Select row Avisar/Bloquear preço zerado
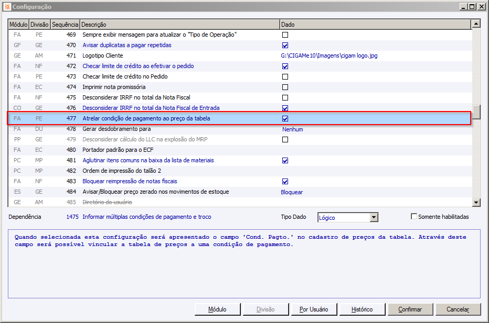Image resolution: width=489 pixels, height=323 pixels. [x=239, y=192]
